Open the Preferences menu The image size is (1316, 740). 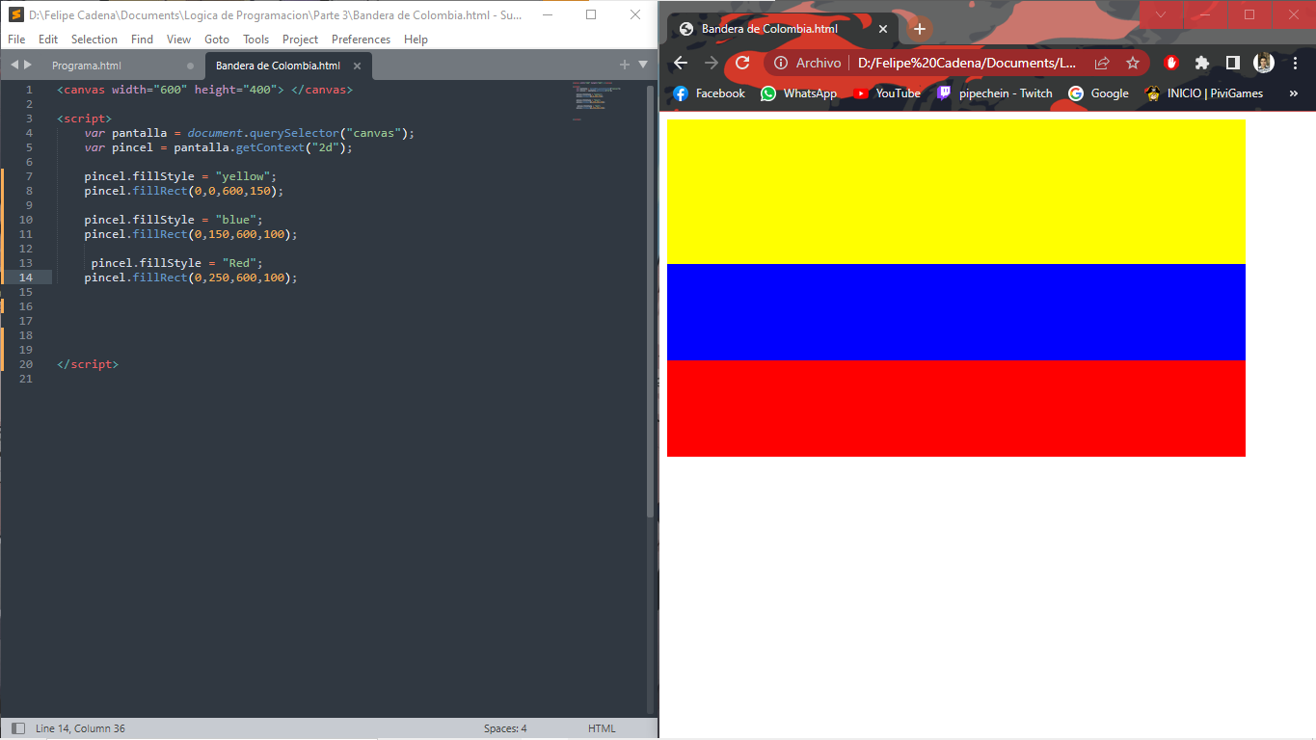point(361,40)
